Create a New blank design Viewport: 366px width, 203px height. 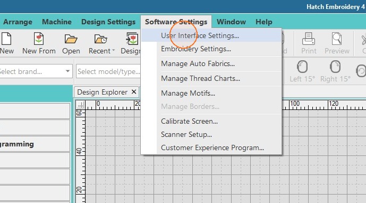pos(6,43)
